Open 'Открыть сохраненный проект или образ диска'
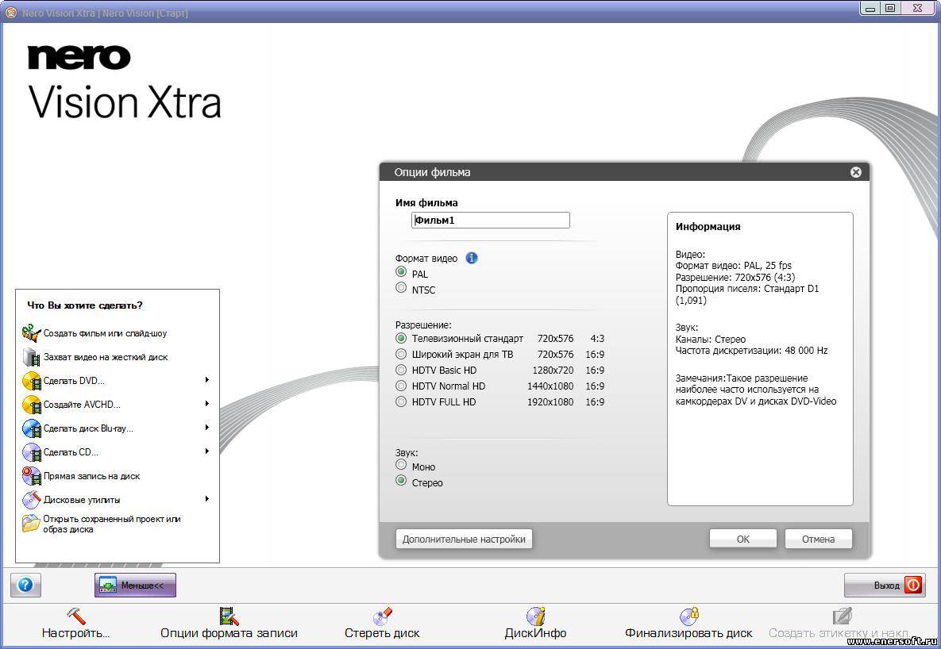The image size is (941, 649). click(x=112, y=524)
